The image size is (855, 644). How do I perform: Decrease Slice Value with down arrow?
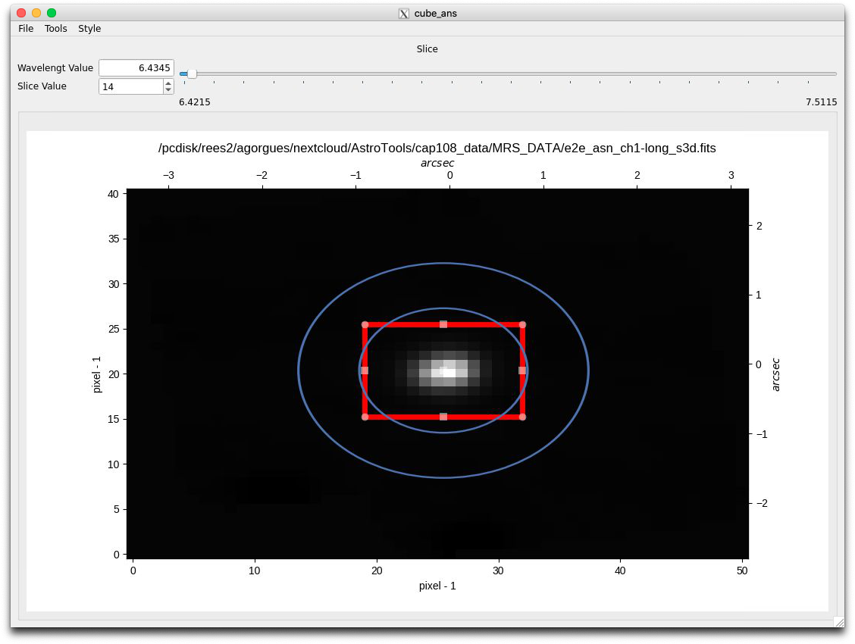click(x=168, y=90)
